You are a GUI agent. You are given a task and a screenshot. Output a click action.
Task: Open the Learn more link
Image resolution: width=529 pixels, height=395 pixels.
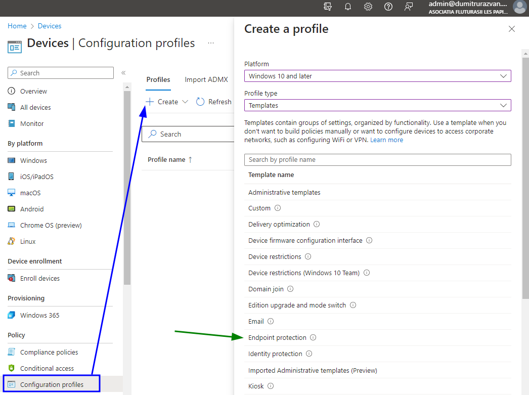pos(386,140)
